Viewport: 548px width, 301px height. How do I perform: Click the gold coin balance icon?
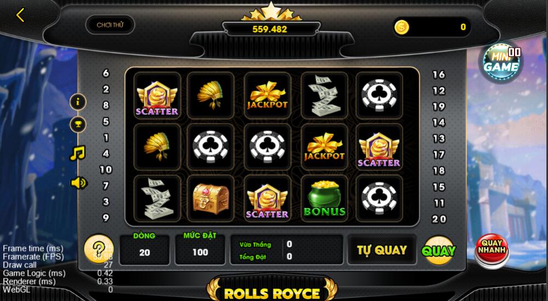(x=402, y=27)
